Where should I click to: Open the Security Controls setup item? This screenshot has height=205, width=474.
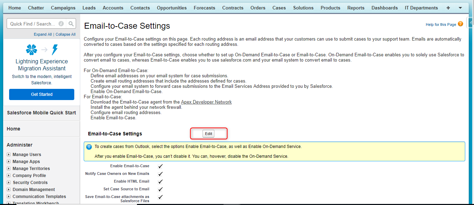(30, 183)
